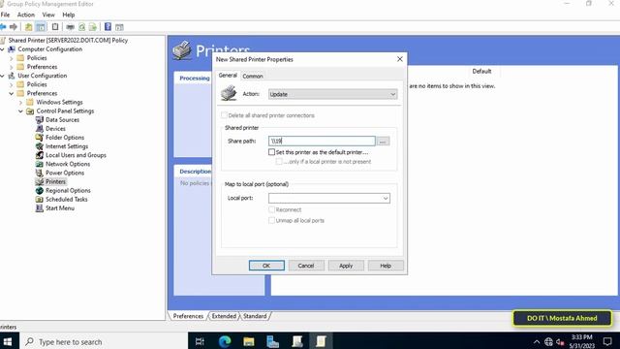The height and width of the screenshot is (349, 620).
Task: Switch to the Extended view tab
Action: [224, 316]
